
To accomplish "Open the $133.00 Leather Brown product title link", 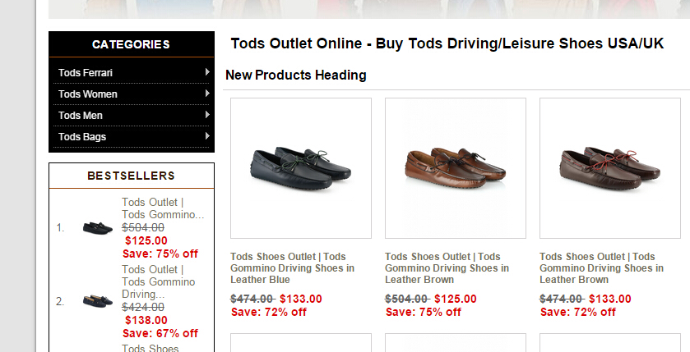I will [x=601, y=268].
